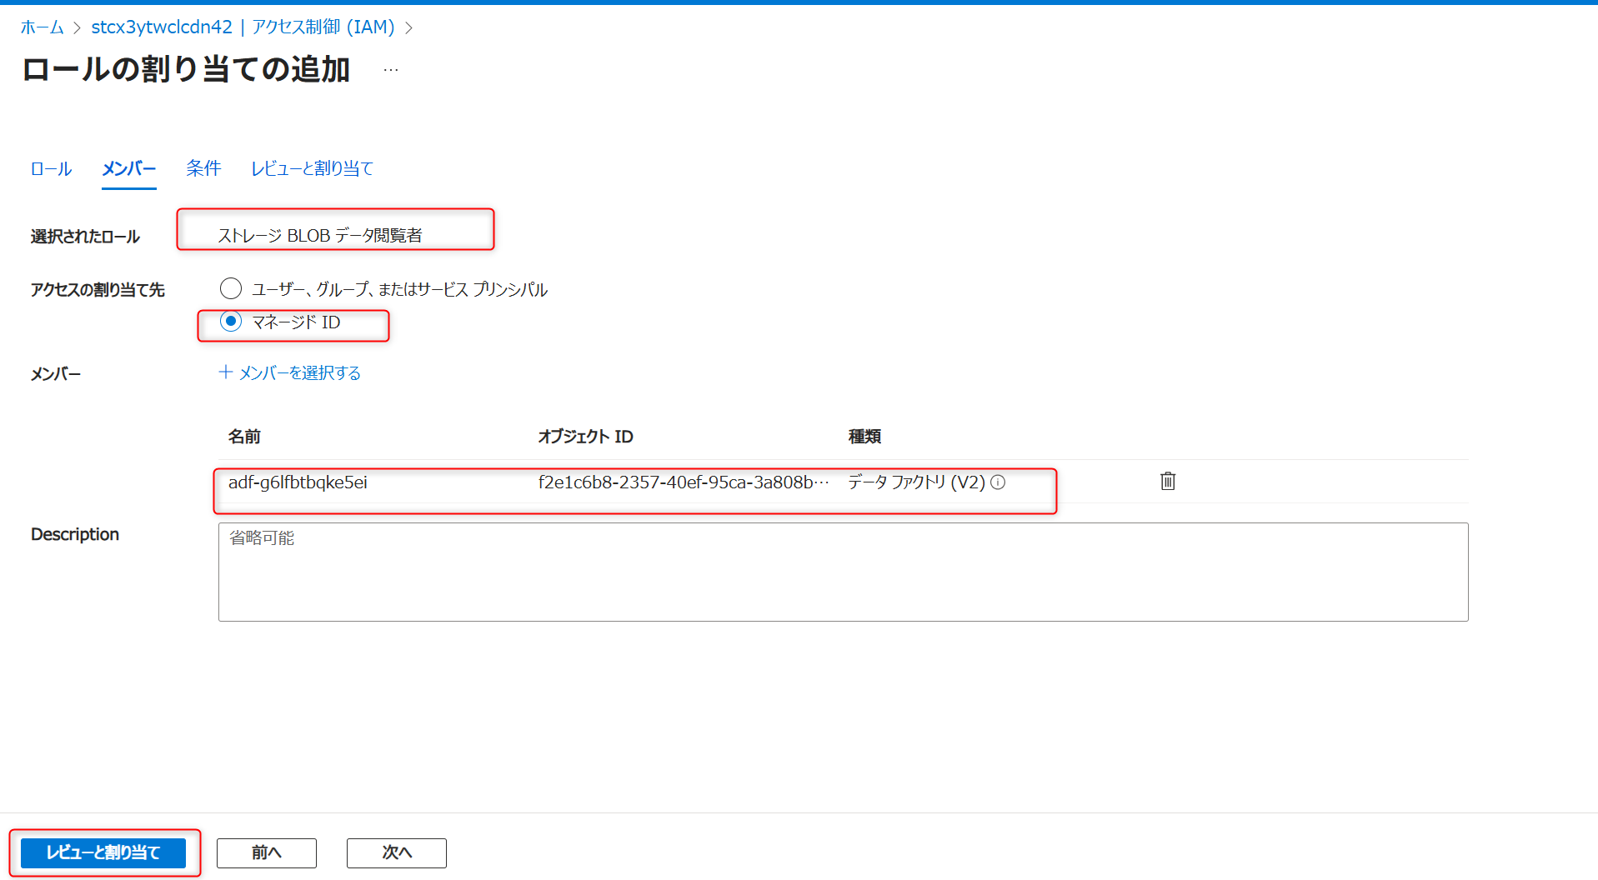Select the マネージド ID radio button
This screenshot has width=1598, height=880.
point(231,322)
